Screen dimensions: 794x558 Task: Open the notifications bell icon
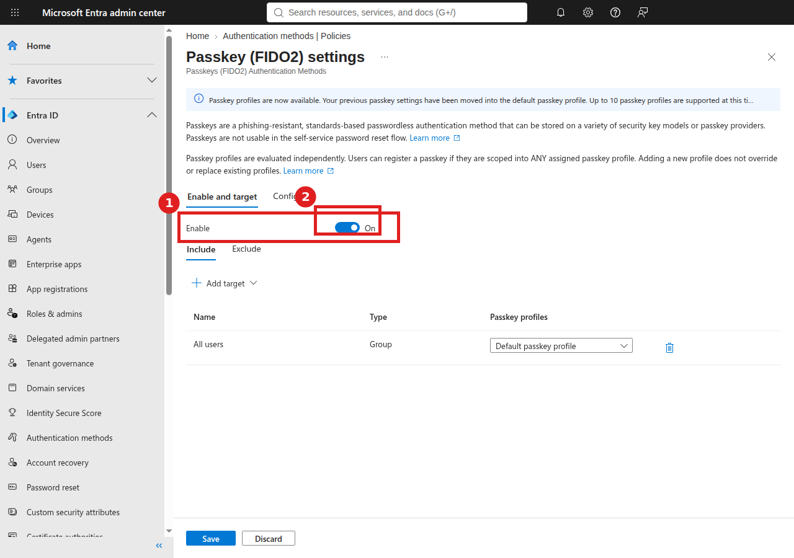coord(561,12)
